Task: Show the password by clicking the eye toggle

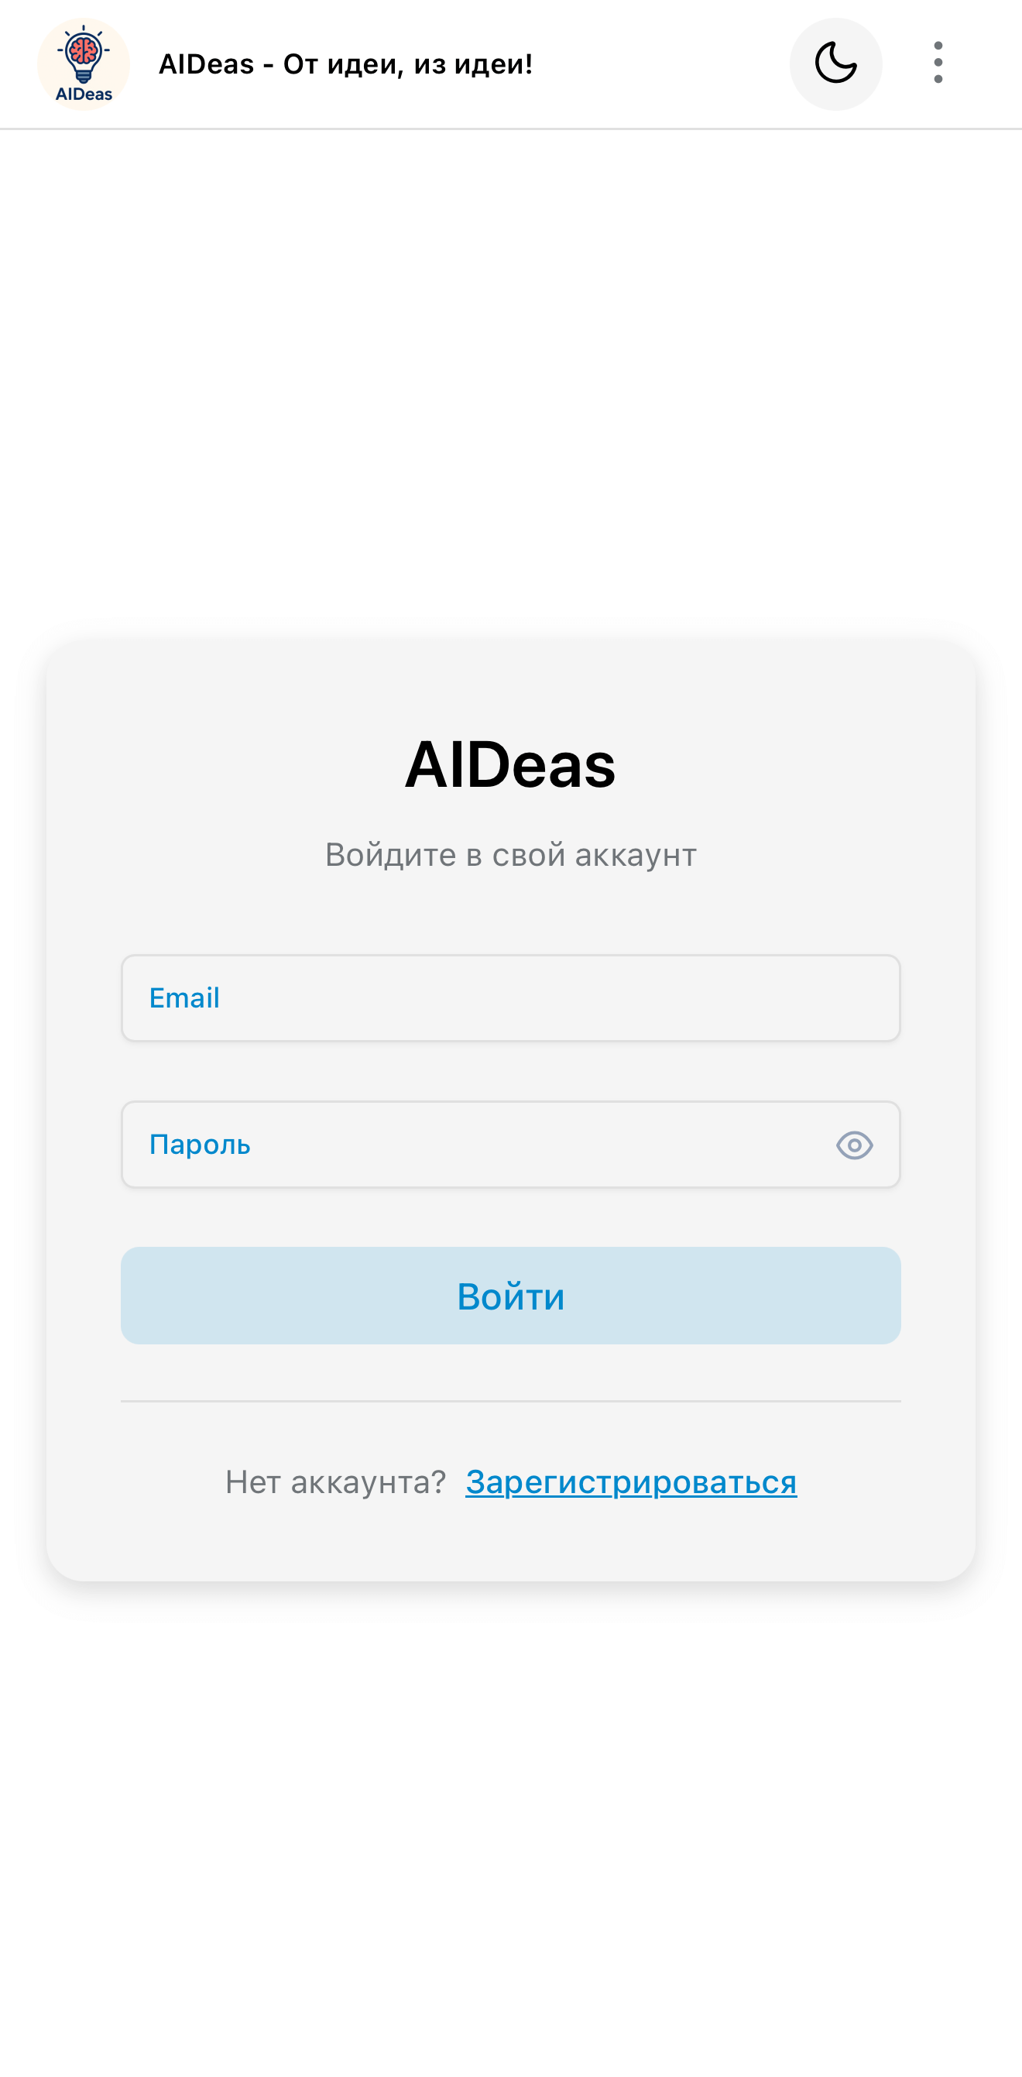Action: pos(854,1144)
